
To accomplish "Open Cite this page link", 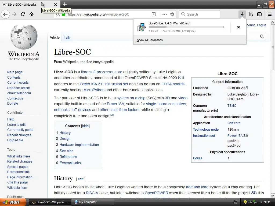I will click(17, 182).
